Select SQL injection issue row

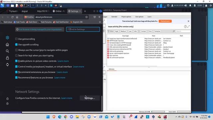[x=149, y=56]
